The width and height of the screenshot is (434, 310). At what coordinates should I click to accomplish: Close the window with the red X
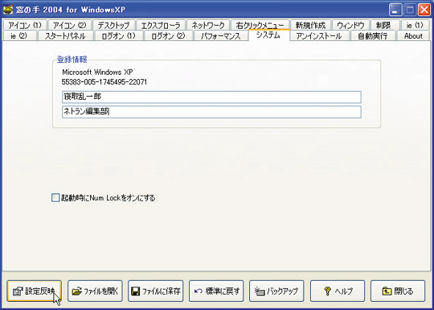[424, 10]
